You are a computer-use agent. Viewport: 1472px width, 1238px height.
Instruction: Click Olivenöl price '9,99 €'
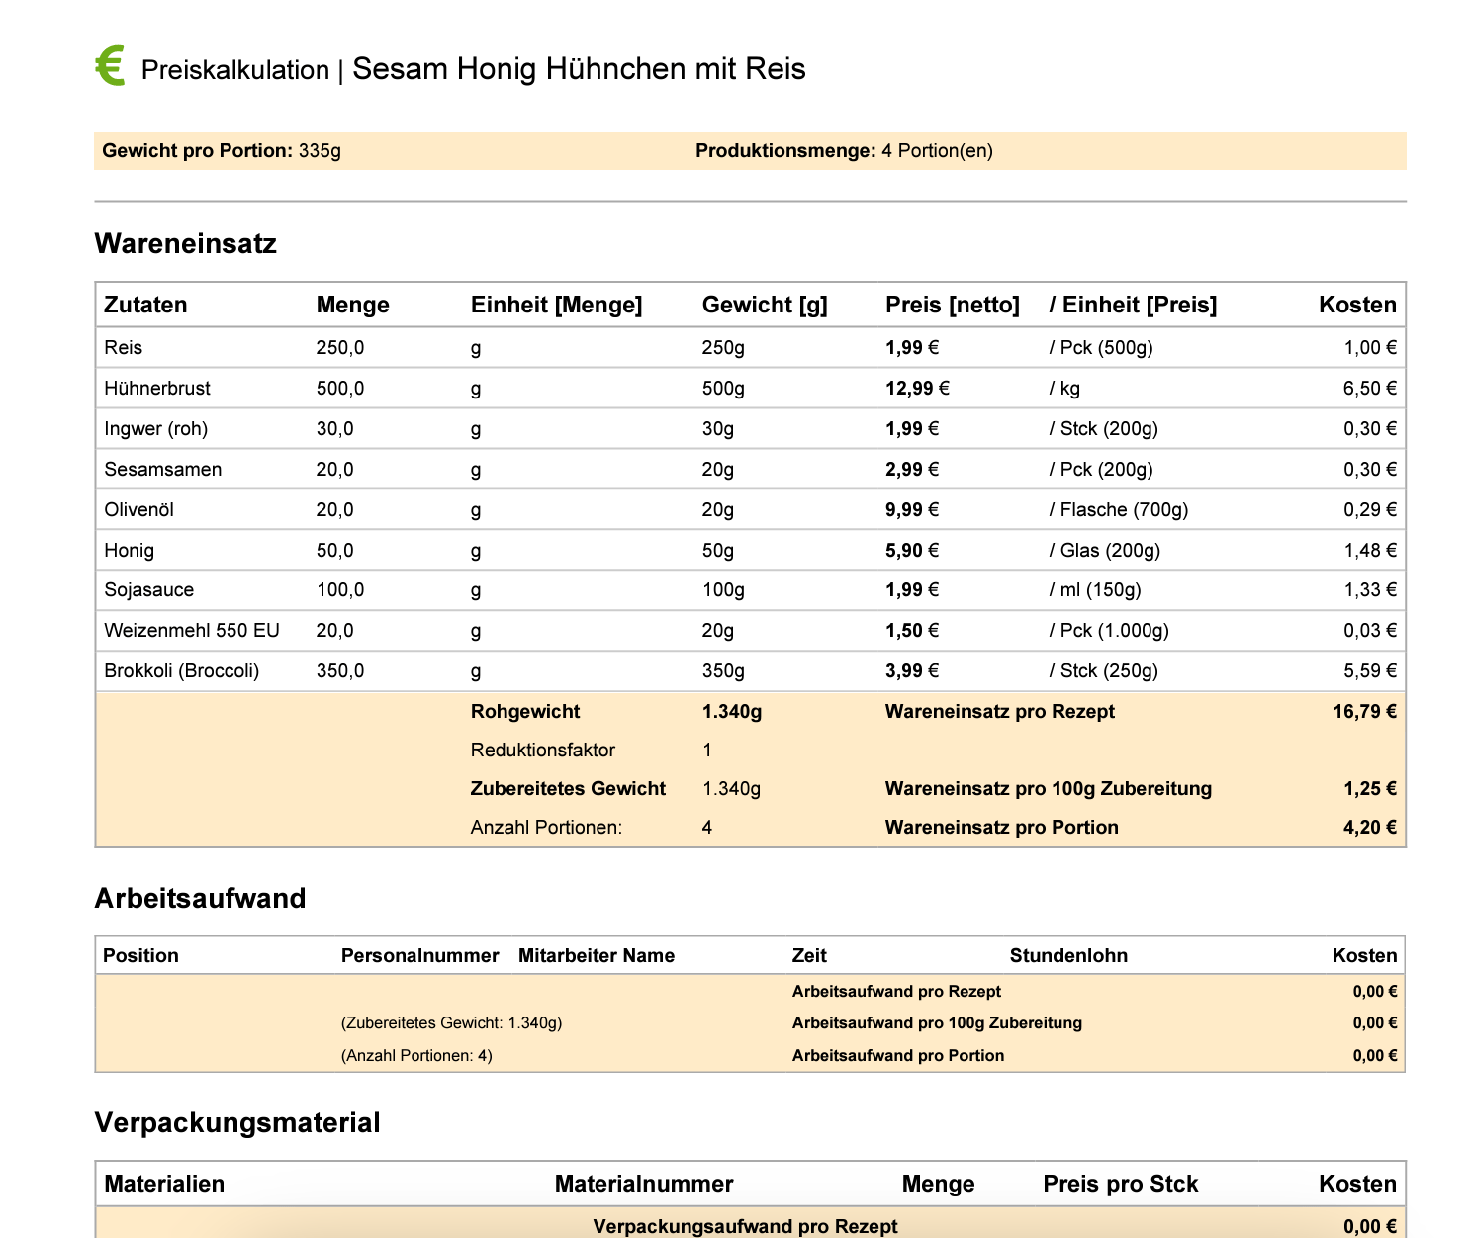tap(912, 510)
